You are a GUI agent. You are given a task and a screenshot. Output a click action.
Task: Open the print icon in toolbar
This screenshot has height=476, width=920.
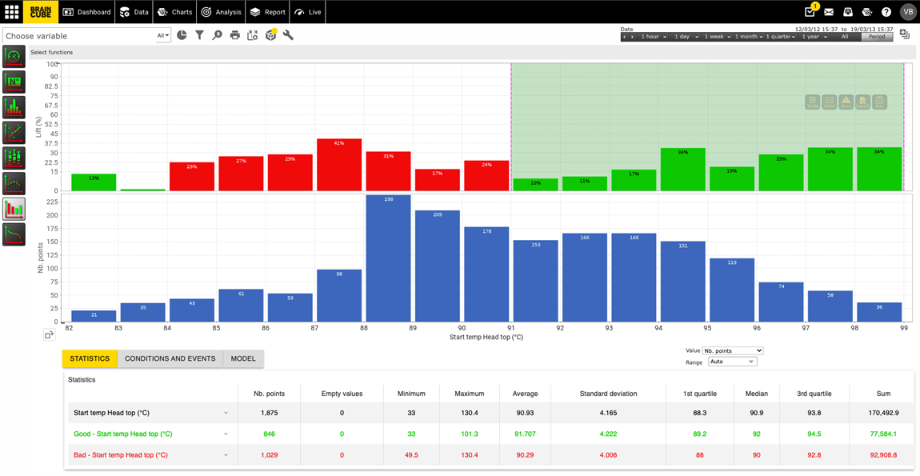[x=234, y=35]
